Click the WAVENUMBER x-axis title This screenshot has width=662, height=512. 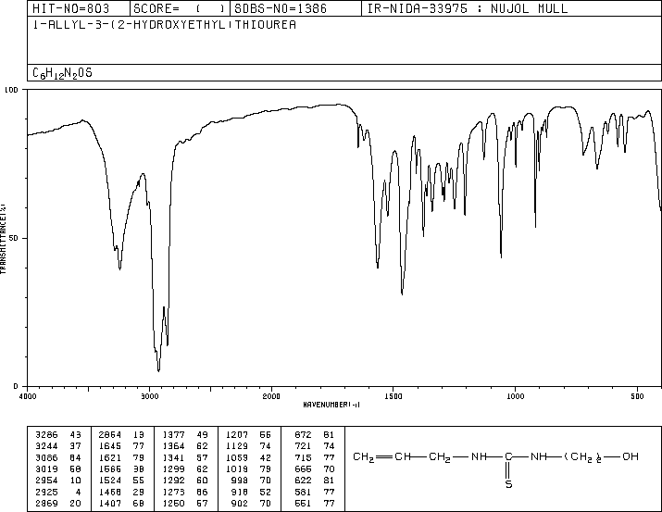331,405
